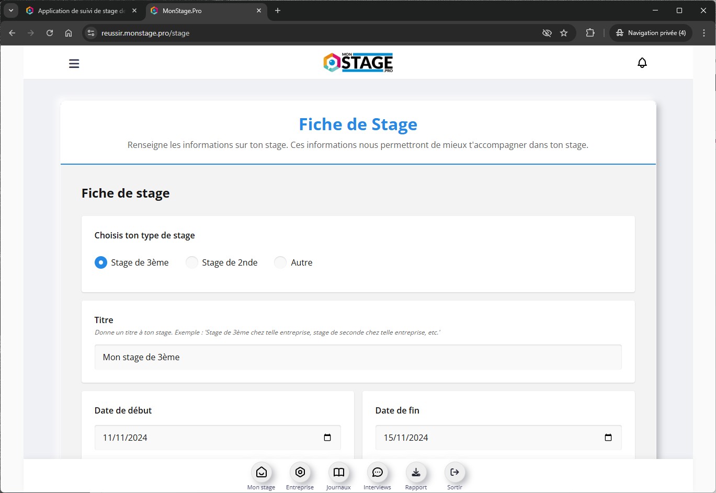Click the Rapport download icon
Screen dimensions: 716x493
point(416,473)
